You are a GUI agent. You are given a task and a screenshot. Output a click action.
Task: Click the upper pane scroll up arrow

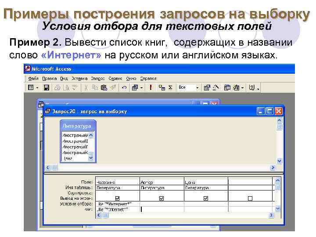tap(279, 121)
